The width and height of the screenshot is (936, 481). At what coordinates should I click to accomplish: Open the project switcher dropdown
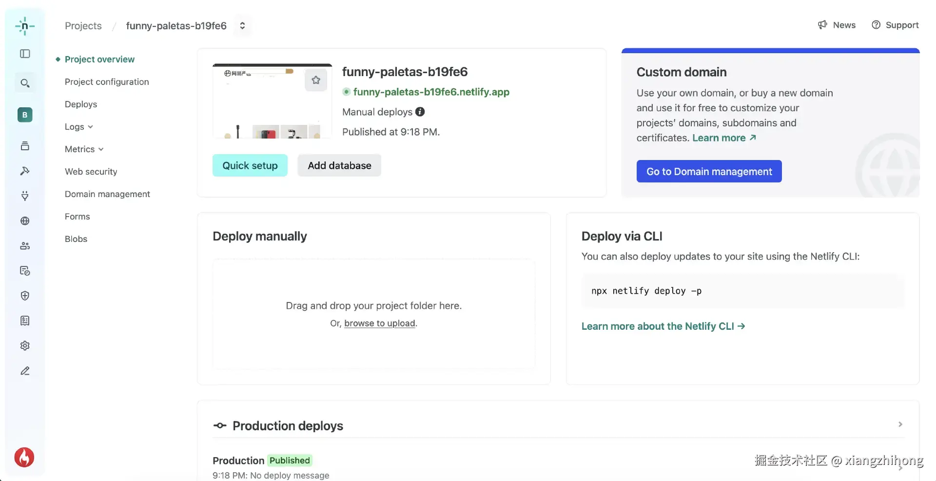[x=242, y=26]
